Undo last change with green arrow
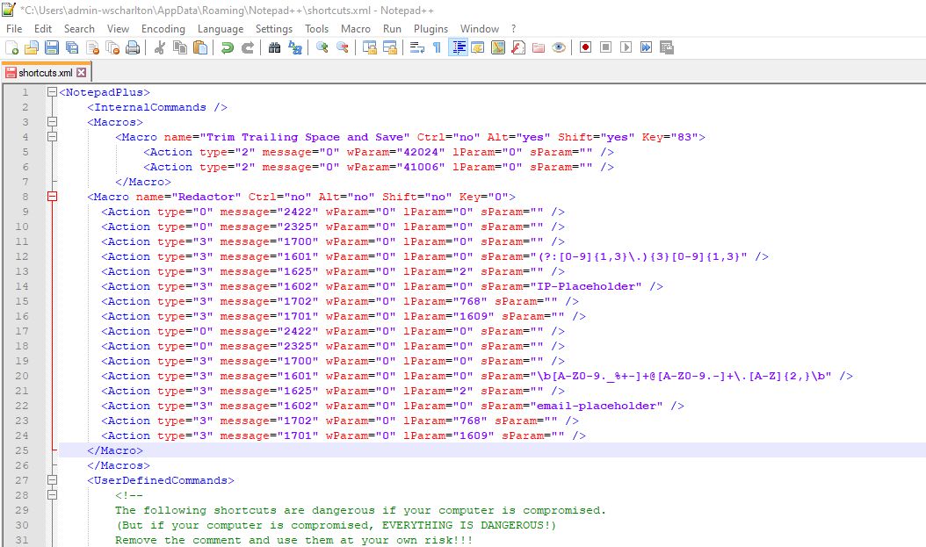Image resolution: width=926 pixels, height=547 pixels. [x=227, y=47]
